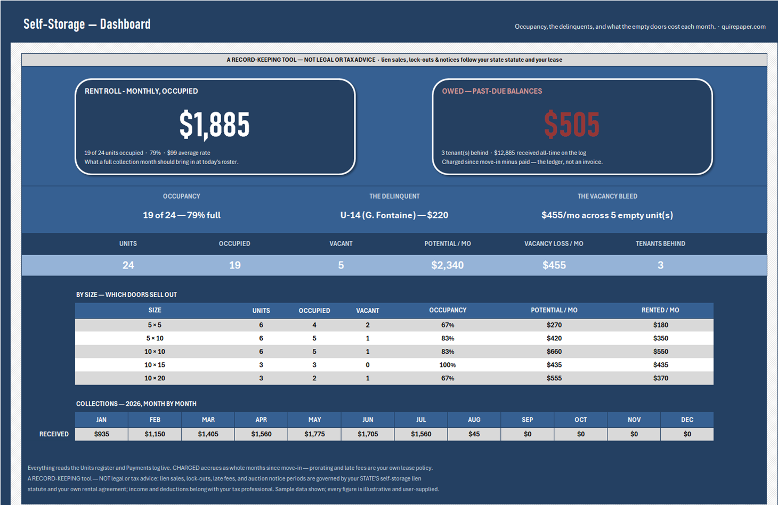Click the COLLECTIONS — 2026, MONTH BY MONTH heading

click(136, 404)
